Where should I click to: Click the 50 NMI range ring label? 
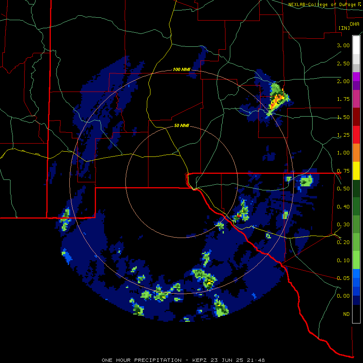pos(181,125)
